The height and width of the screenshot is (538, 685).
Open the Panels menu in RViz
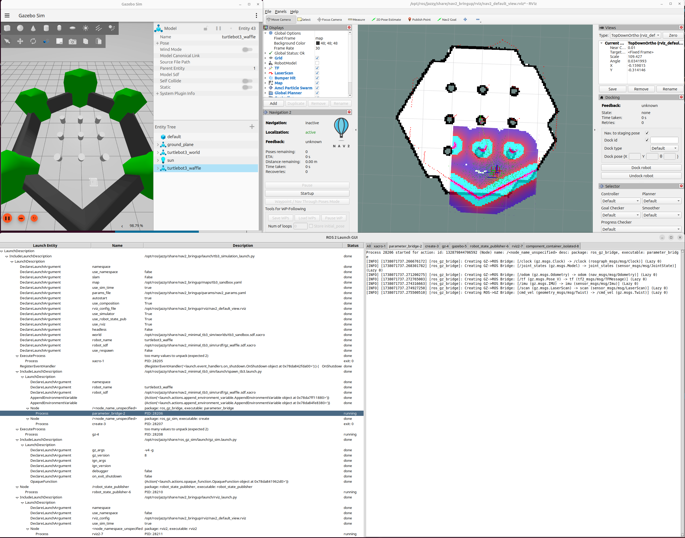pyautogui.click(x=280, y=11)
